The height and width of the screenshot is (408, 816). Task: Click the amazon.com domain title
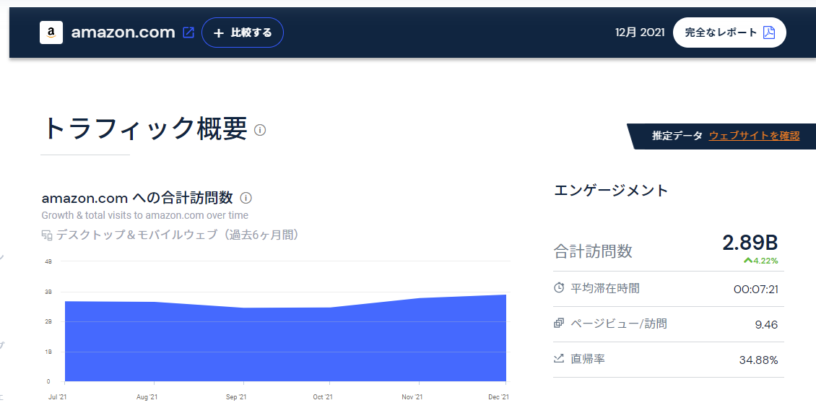(123, 32)
